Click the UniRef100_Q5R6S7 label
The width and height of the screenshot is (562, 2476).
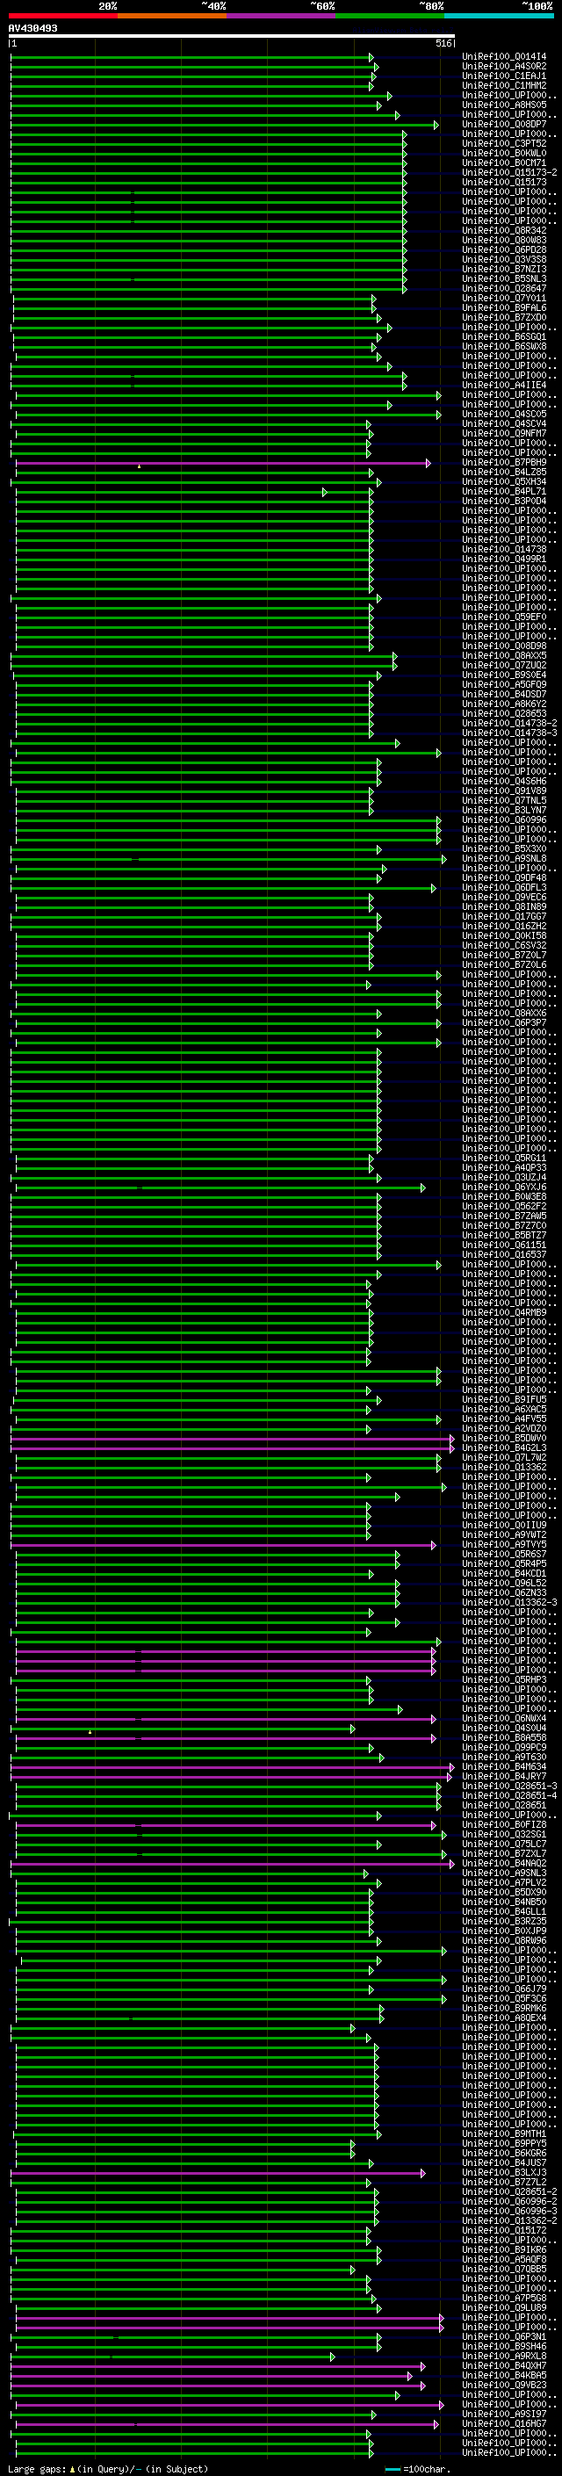(504, 1555)
